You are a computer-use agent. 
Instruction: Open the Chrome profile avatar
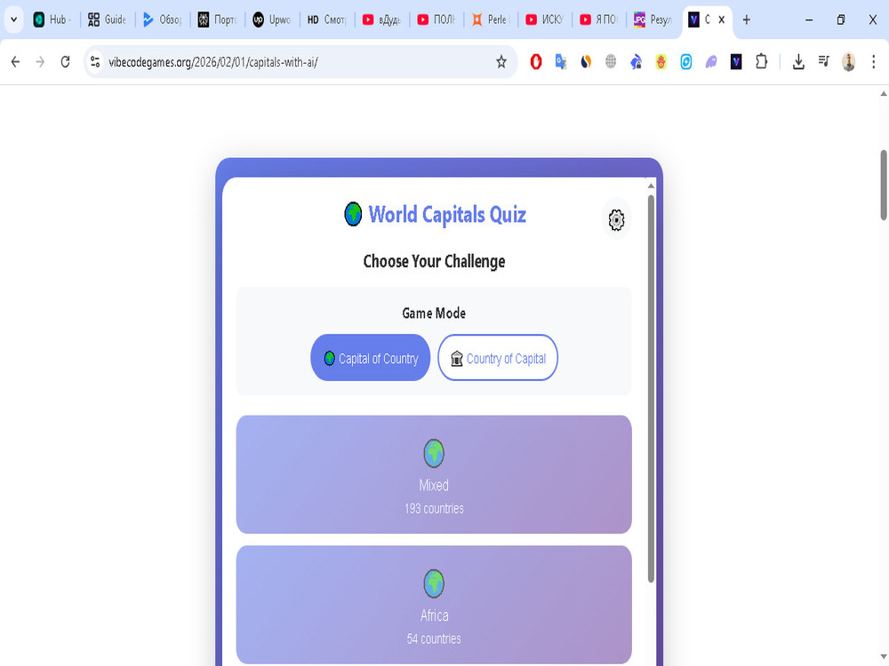849,62
